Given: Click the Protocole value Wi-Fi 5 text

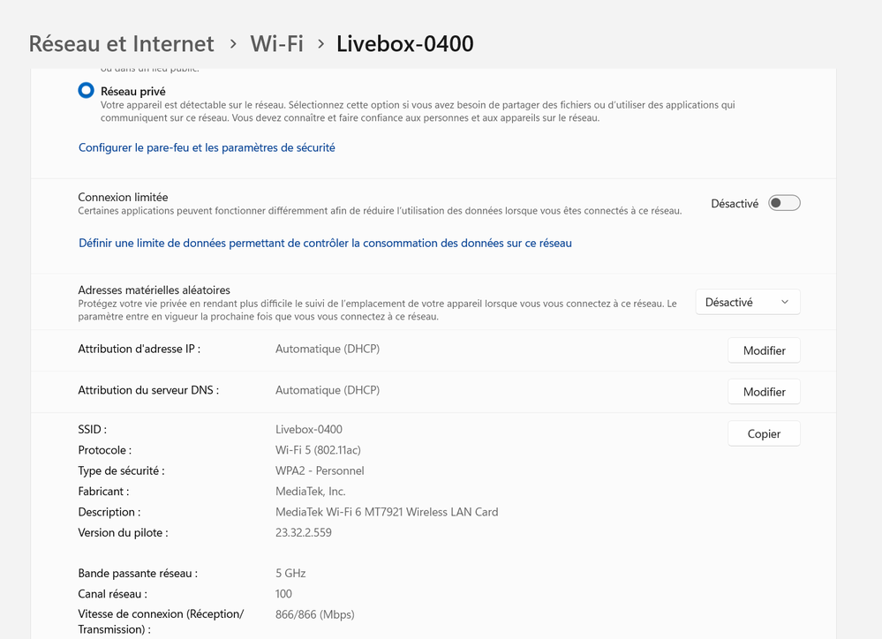Looking at the screenshot, I should pyautogui.click(x=320, y=450).
